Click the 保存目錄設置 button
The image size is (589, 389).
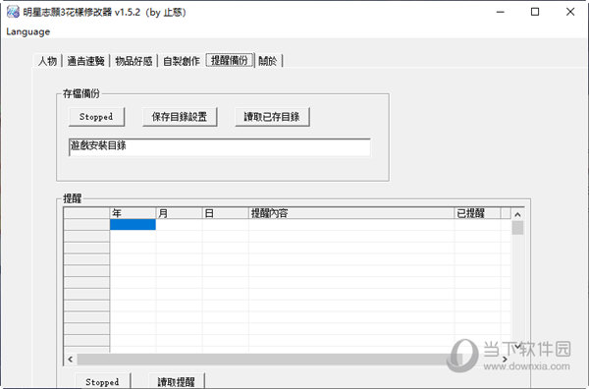(180, 117)
